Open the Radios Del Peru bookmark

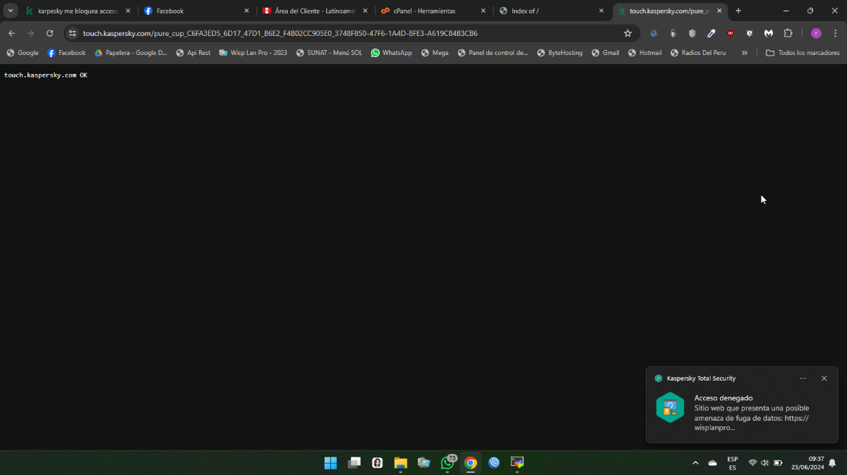697,53
